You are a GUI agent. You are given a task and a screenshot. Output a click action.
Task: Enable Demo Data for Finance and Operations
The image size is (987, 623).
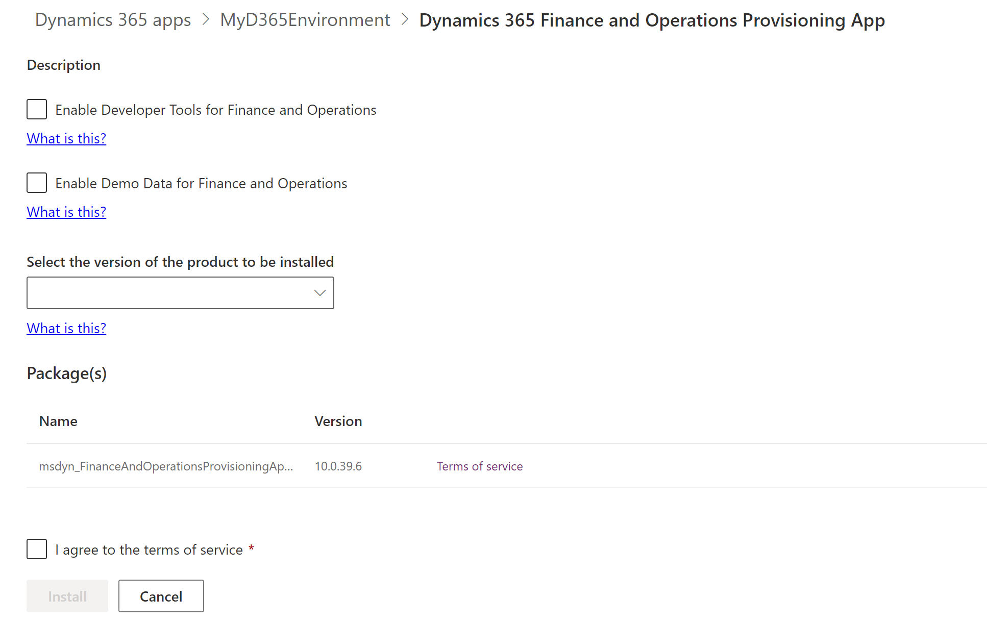(36, 183)
